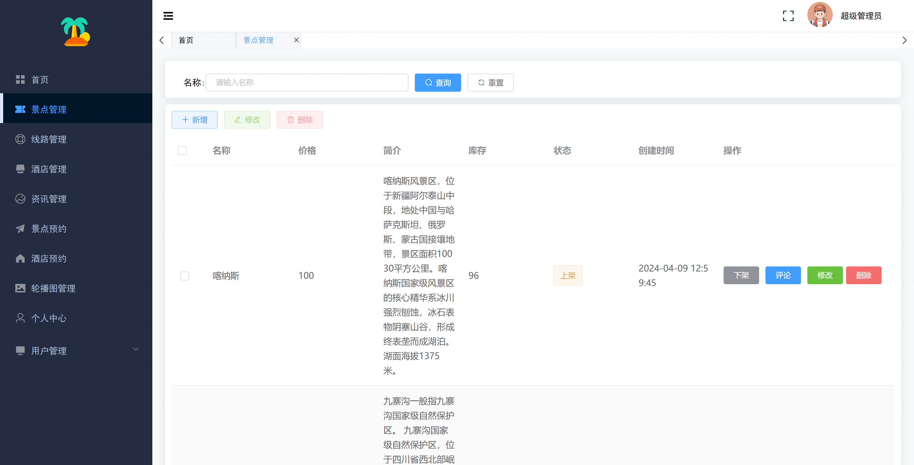Toggle the select-all checkbox in table header

[182, 151]
